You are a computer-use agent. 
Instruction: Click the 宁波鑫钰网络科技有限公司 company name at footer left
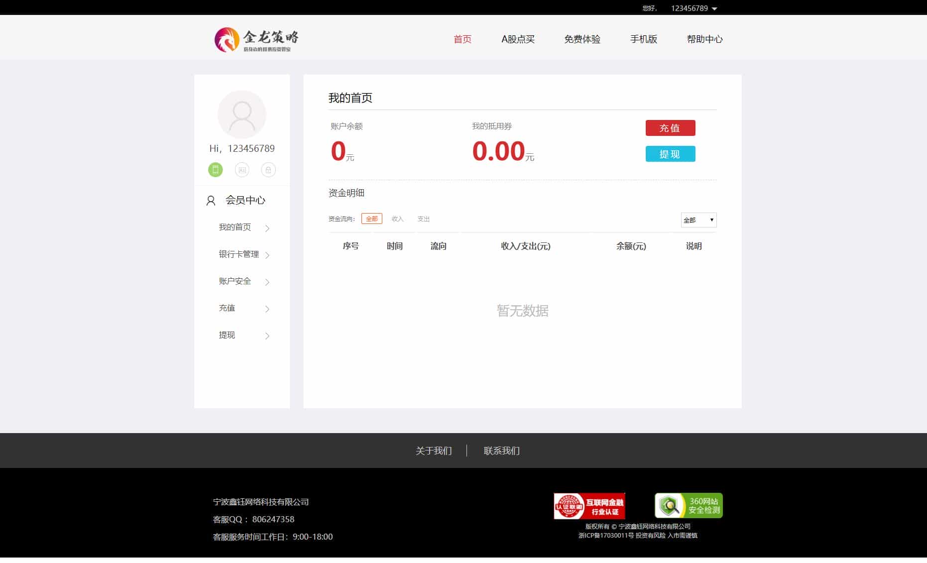coord(261,502)
